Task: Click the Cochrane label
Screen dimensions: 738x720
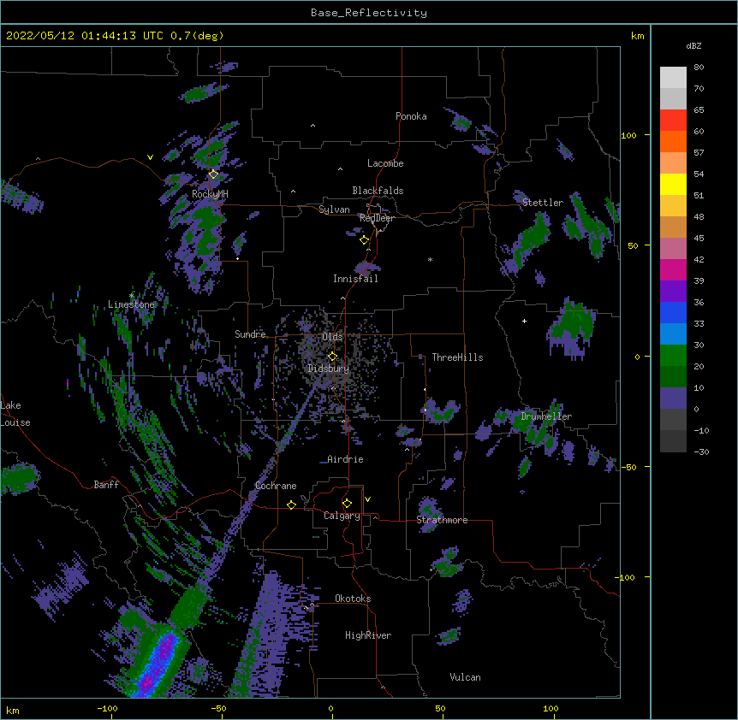Action: (x=276, y=486)
